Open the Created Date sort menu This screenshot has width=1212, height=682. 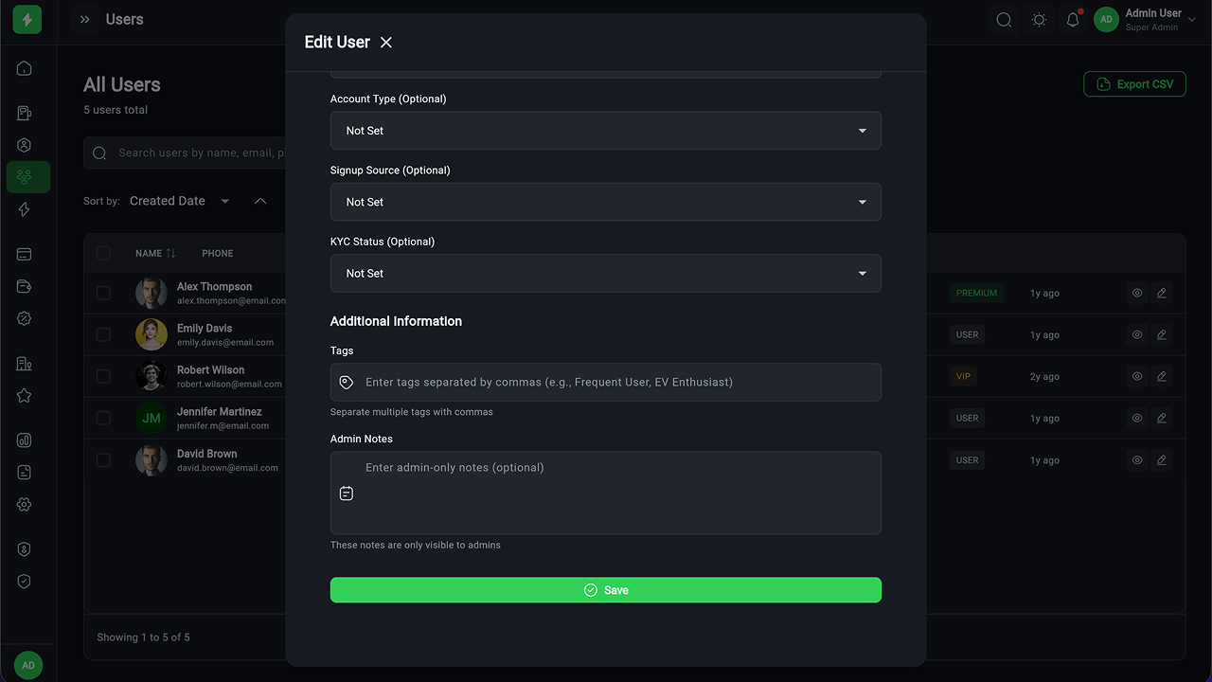[x=179, y=201]
